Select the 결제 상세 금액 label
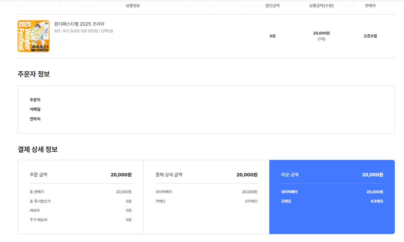The width and height of the screenshot is (404, 242). (169, 175)
